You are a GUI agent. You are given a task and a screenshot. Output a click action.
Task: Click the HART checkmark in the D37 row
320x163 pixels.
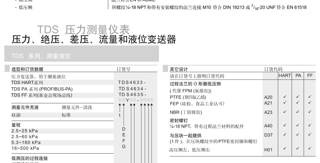point(285,134)
